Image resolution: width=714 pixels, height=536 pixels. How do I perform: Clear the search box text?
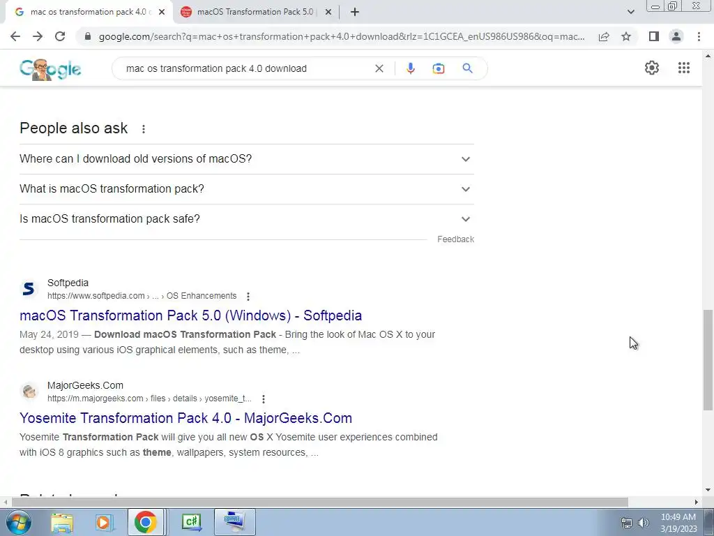click(379, 68)
